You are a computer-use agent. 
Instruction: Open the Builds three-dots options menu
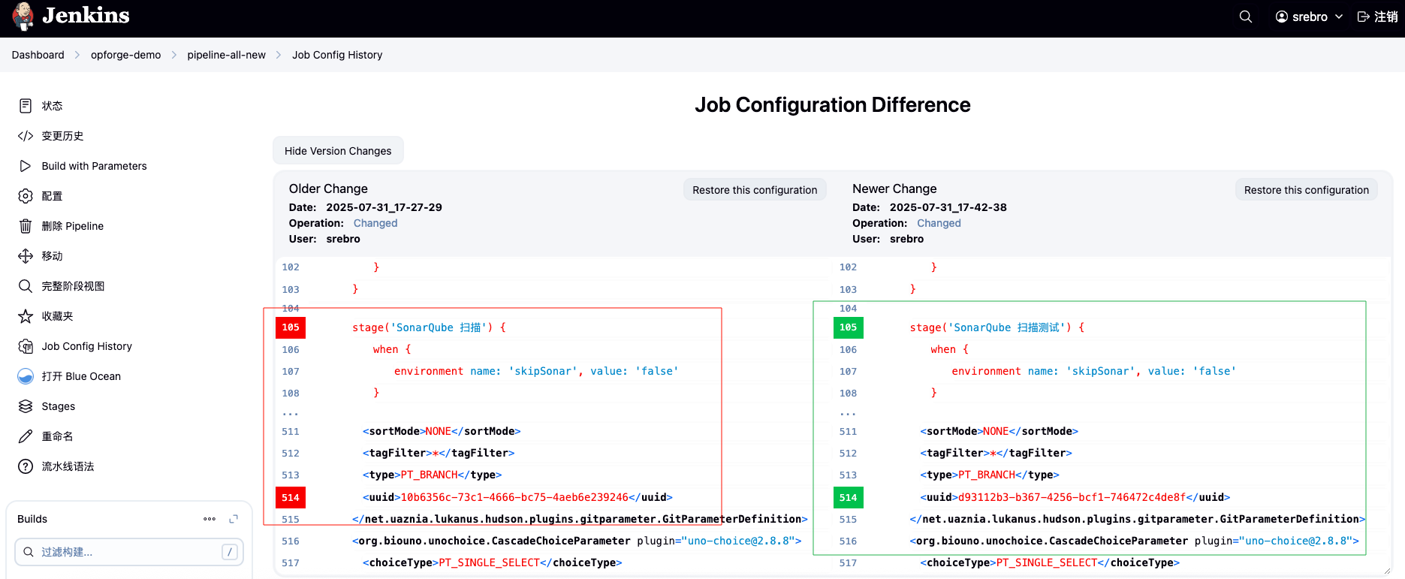click(x=210, y=519)
